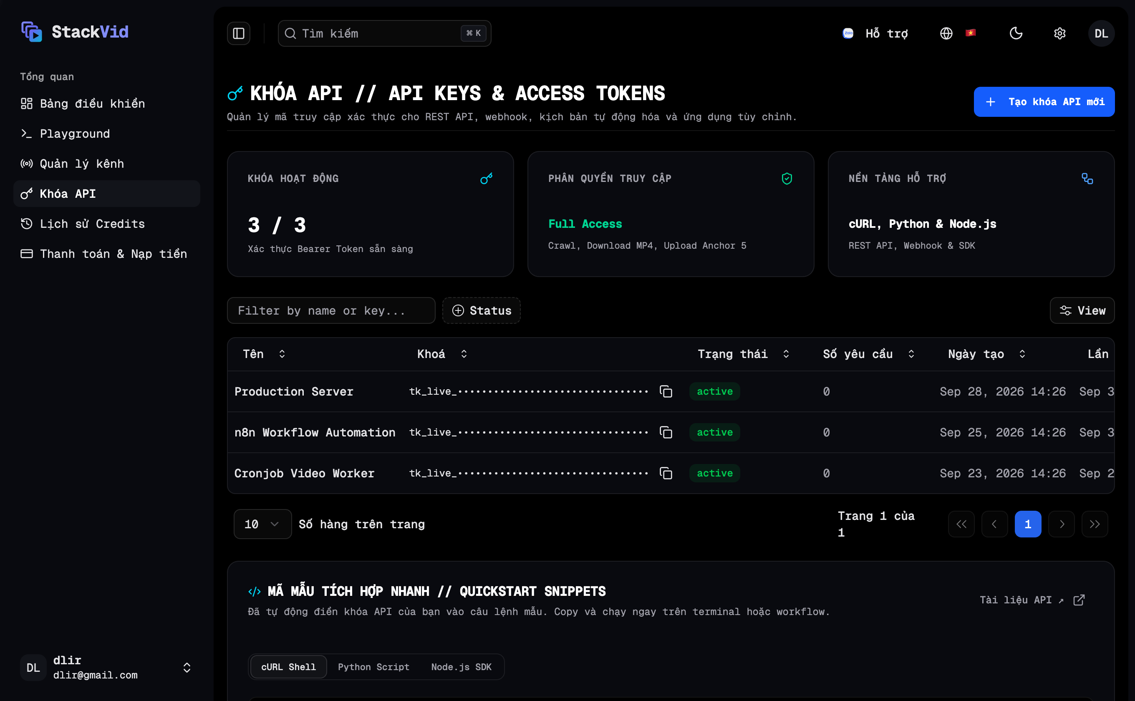Open the Status filter button
The image size is (1135, 701).
(x=481, y=310)
